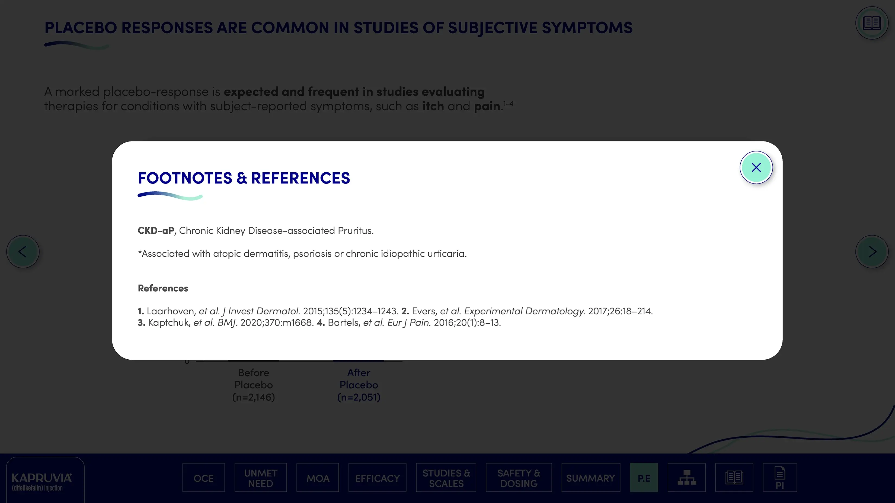Open the book icon in bottom navigation
895x503 pixels.
coord(734,478)
